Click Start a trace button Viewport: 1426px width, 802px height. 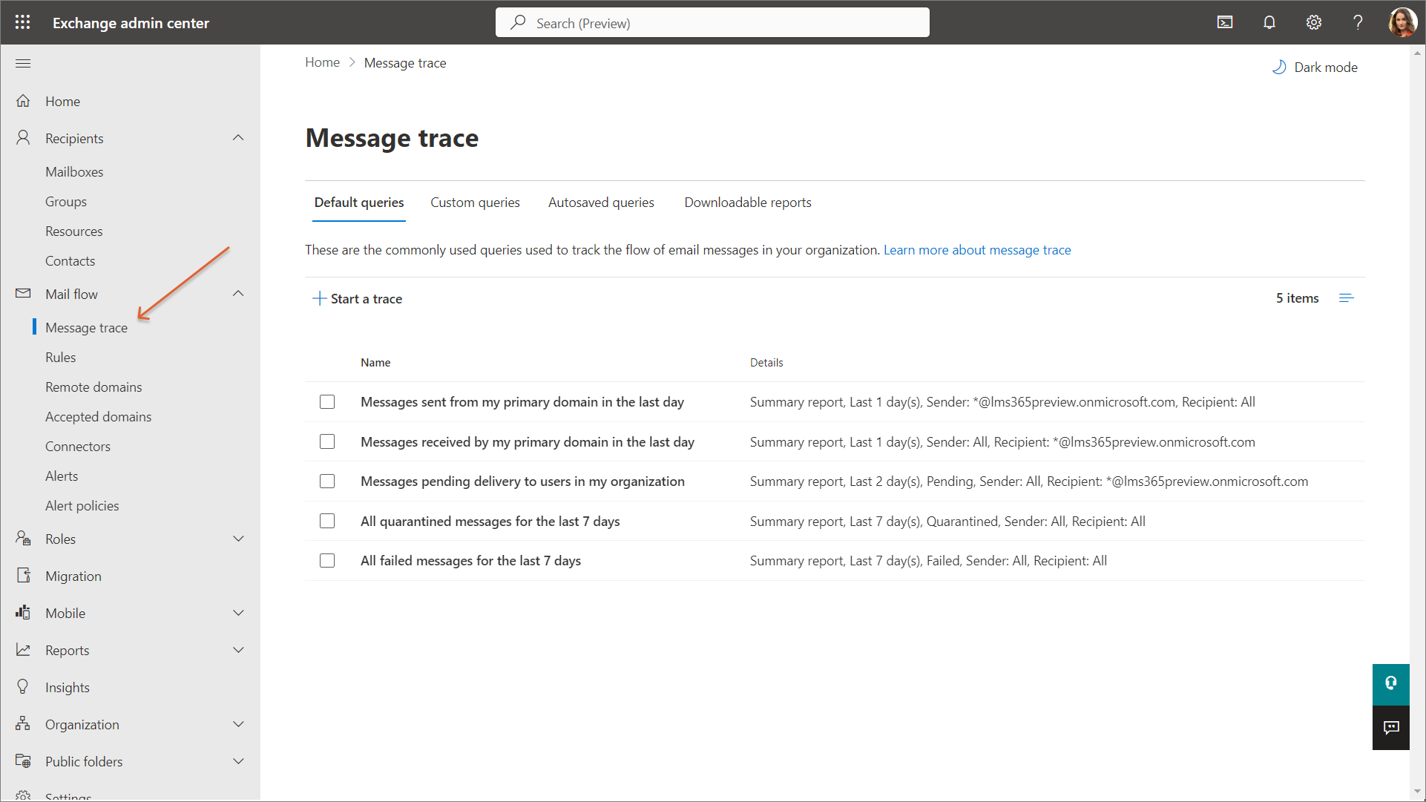pyautogui.click(x=358, y=298)
